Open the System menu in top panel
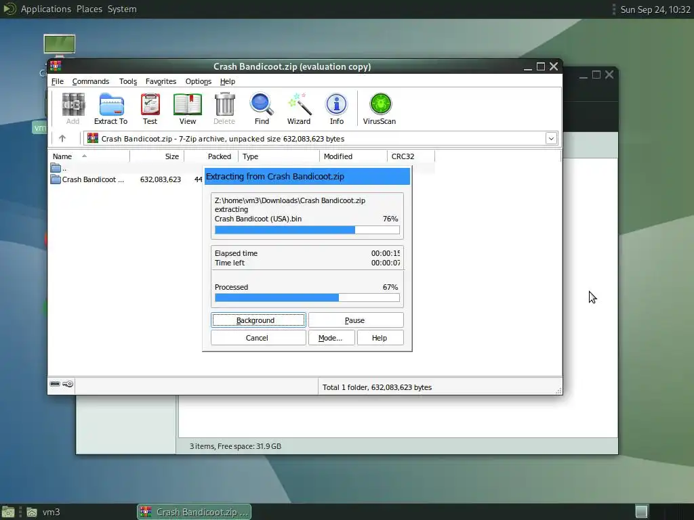This screenshot has height=520, width=694. (122, 9)
